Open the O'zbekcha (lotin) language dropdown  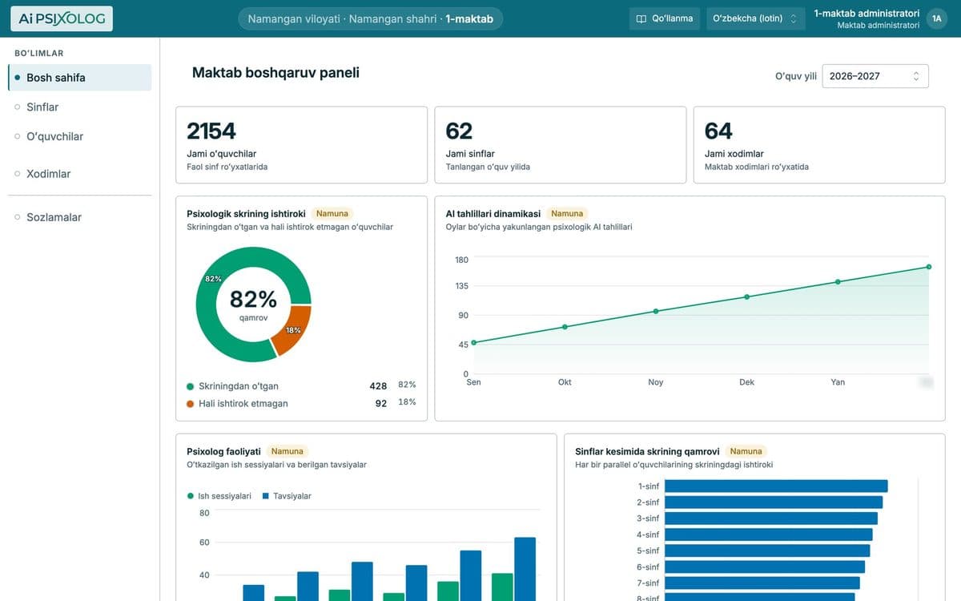(756, 18)
